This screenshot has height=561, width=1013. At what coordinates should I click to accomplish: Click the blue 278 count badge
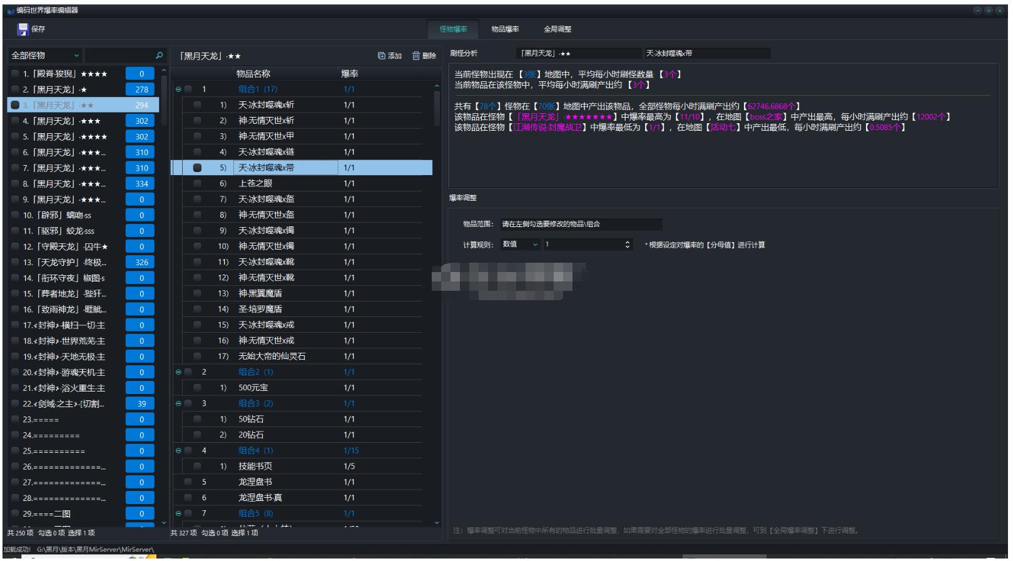pos(141,89)
